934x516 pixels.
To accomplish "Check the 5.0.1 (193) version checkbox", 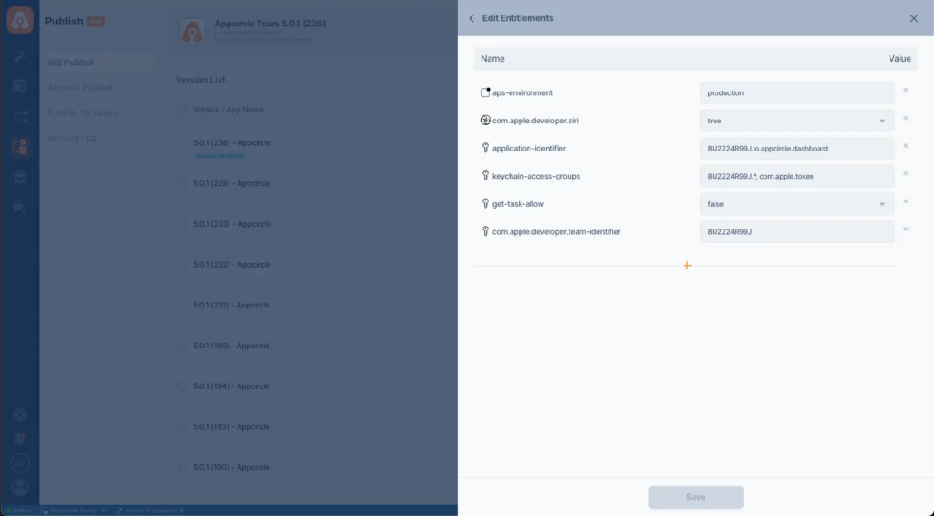I will coord(181,426).
